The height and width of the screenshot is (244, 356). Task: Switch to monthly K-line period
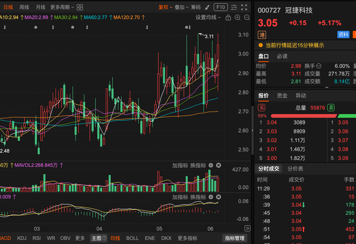[x=41, y=7]
